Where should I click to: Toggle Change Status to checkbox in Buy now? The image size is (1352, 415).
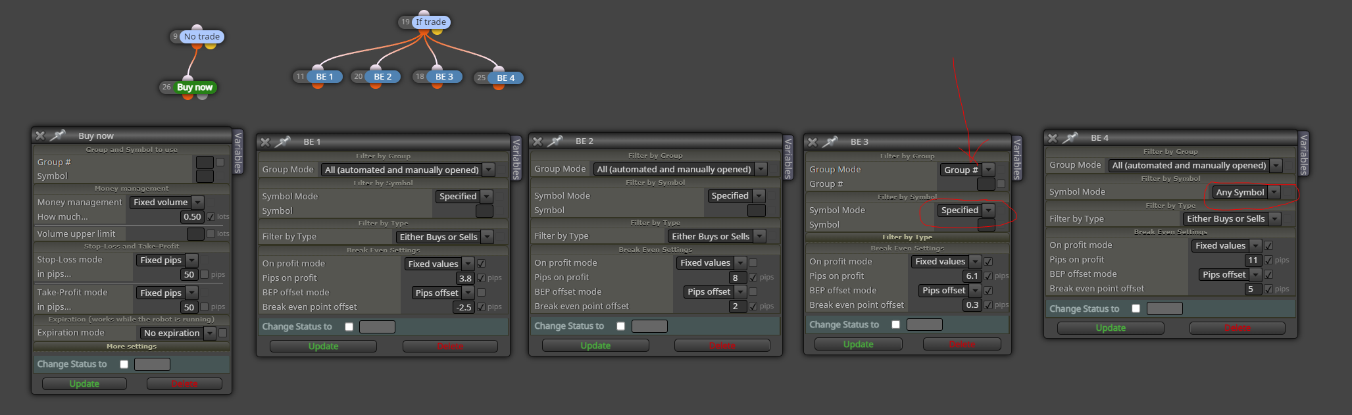(124, 364)
